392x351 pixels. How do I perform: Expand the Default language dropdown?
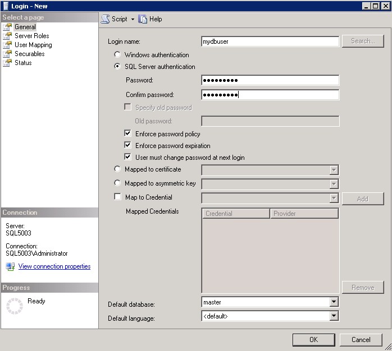point(334,316)
